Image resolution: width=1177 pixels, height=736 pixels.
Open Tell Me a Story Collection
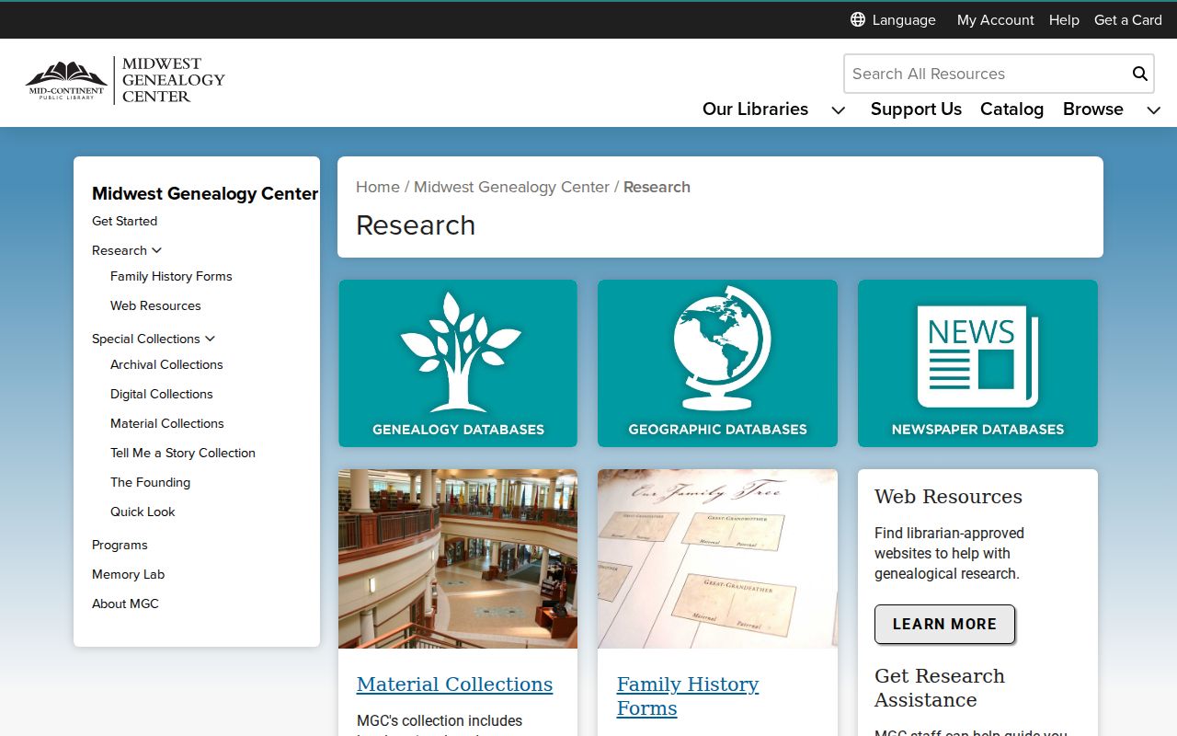[x=183, y=453]
